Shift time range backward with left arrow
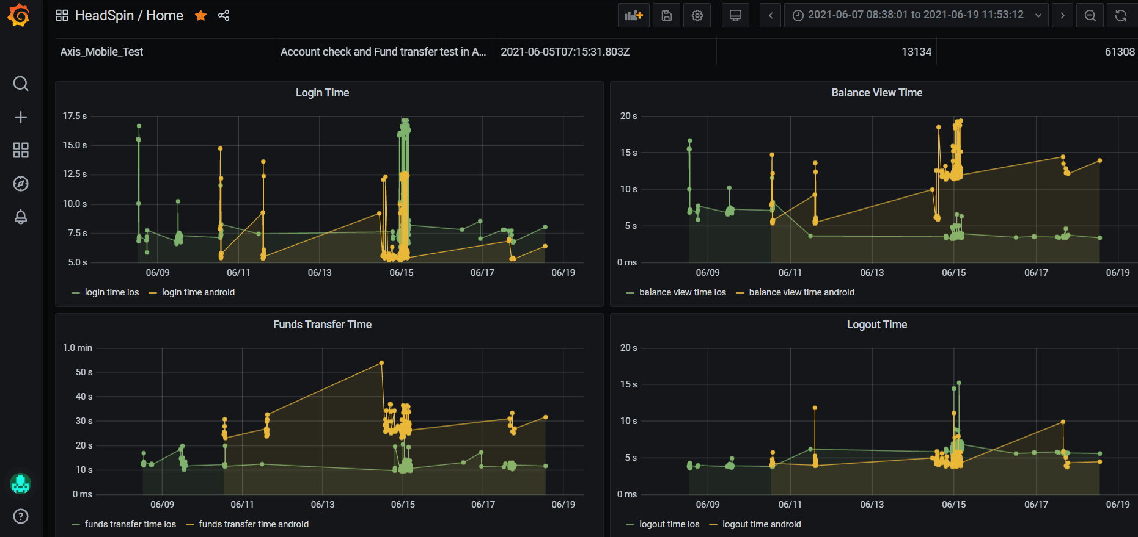1138x537 pixels. [771, 15]
